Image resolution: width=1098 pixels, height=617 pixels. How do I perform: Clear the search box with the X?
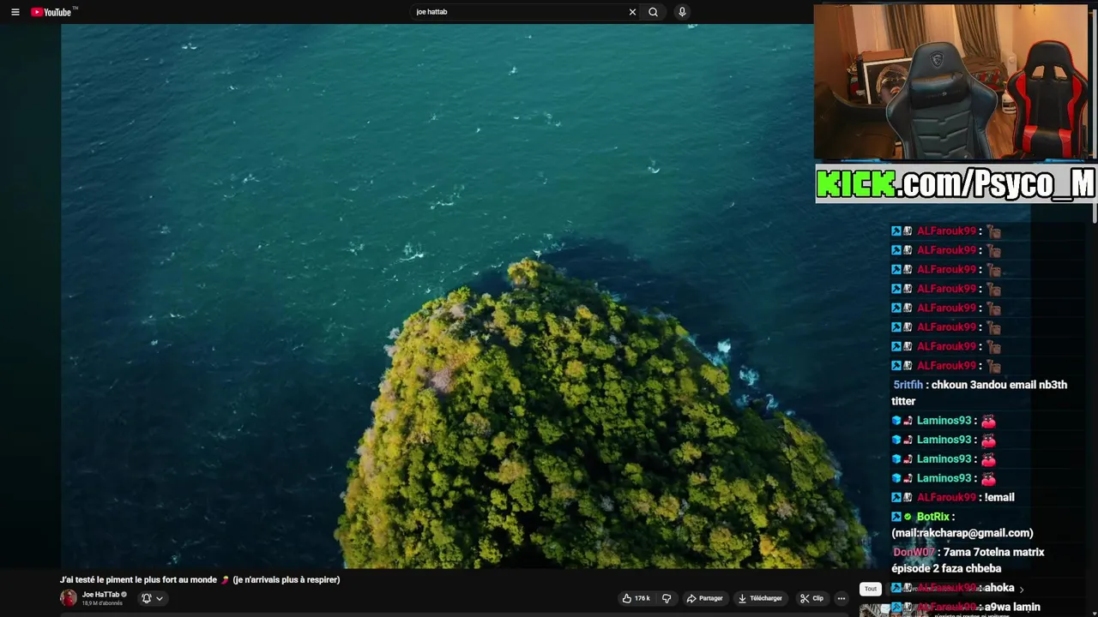click(x=632, y=12)
